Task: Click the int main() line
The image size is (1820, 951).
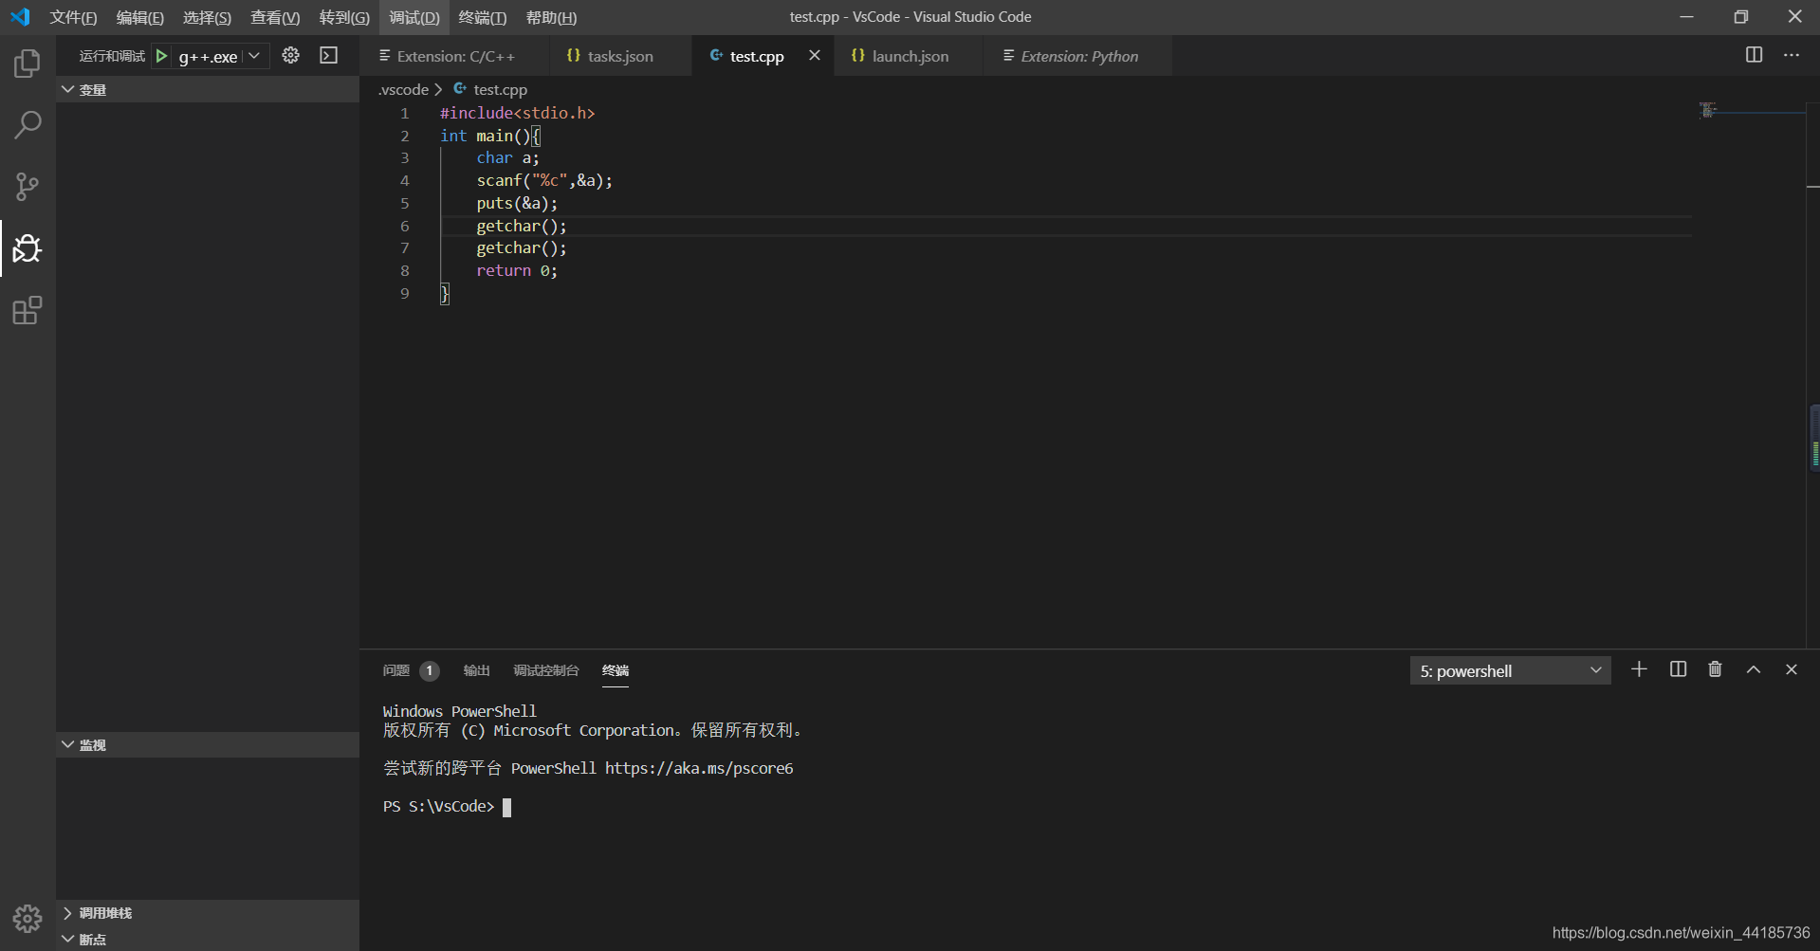Action: tap(490, 136)
